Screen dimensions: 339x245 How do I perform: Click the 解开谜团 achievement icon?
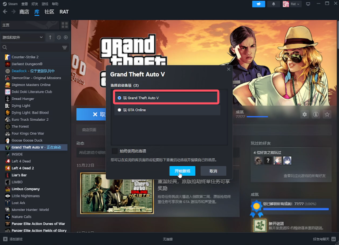coord(260,226)
